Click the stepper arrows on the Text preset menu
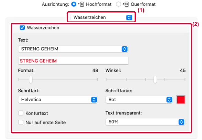Image resolution: width=202 pixels, height=140 pixels. click(124, 49)
